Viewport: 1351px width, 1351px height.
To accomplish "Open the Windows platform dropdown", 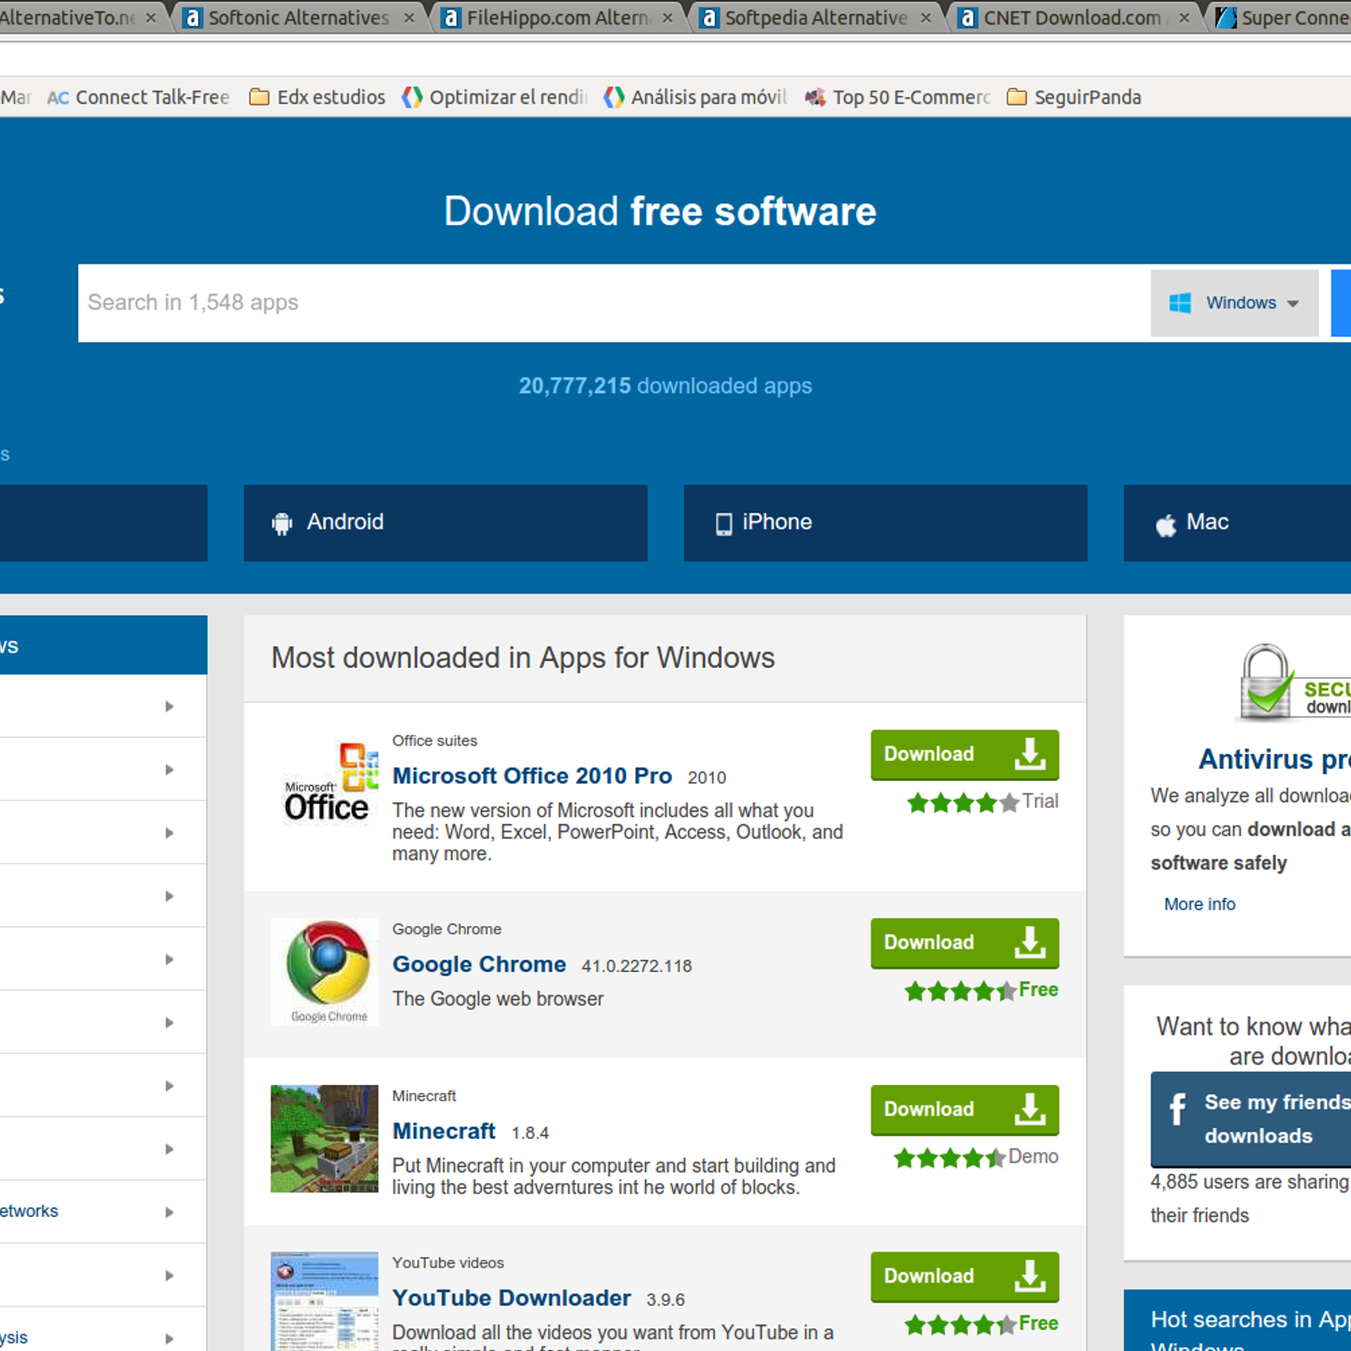I will click(1234, 302).
